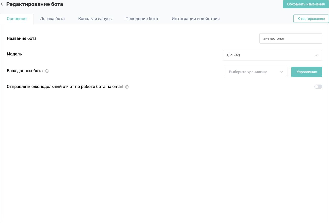This screenshot has height=223, width=329.
Task: Click the chevron arrow in GPT-4.1 model field
Action: point(316,55)
